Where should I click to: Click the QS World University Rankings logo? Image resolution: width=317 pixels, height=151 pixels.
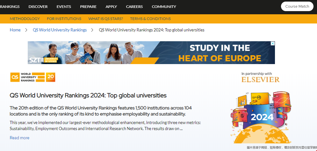click(x=27, y=77)
